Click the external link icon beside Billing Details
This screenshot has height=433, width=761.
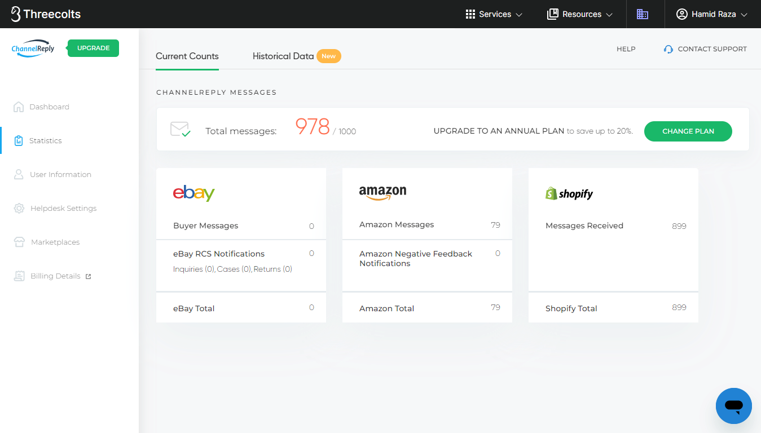88,276
